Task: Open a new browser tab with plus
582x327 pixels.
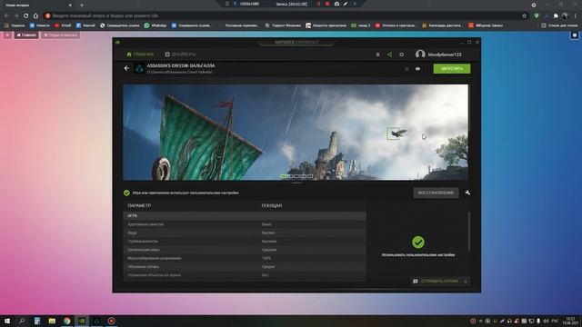Action: (x=82, y=5)
